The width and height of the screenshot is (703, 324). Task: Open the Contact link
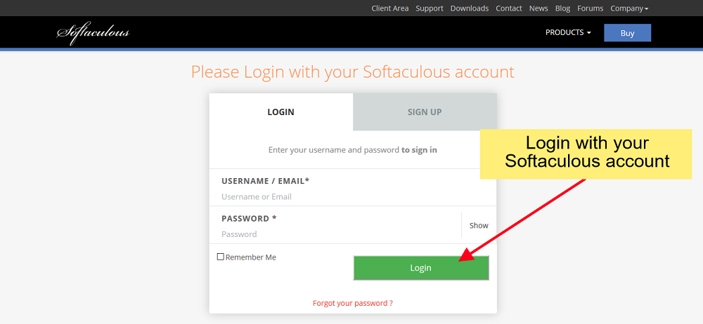(509, 8)
